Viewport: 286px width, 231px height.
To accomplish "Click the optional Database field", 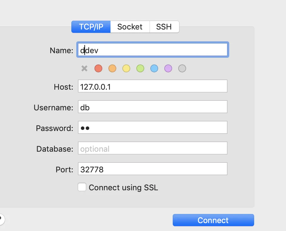I will click(x=152, y=148).
